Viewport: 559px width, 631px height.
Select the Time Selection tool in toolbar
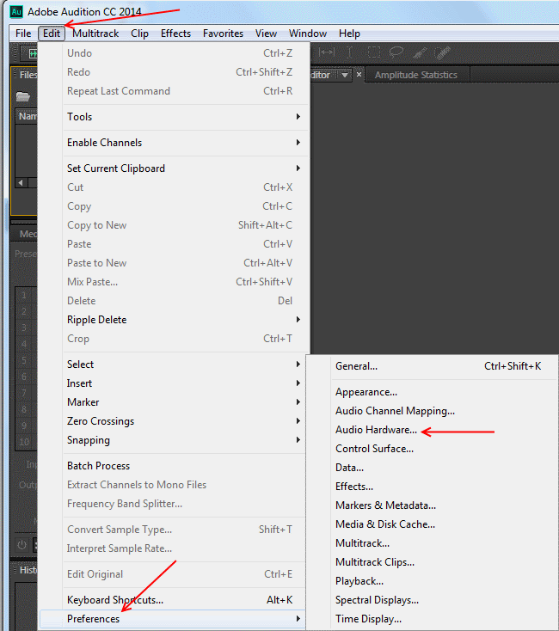click(349, 53)
